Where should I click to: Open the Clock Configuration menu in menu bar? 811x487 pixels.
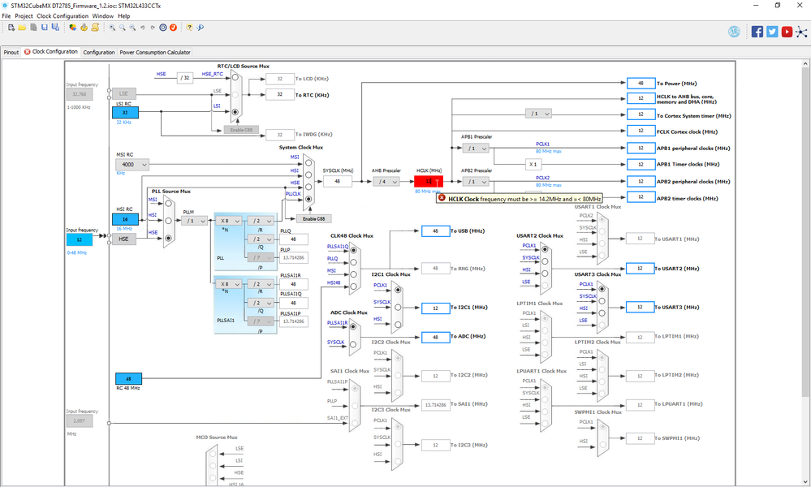pyautogui.click(x=63, y=16)
